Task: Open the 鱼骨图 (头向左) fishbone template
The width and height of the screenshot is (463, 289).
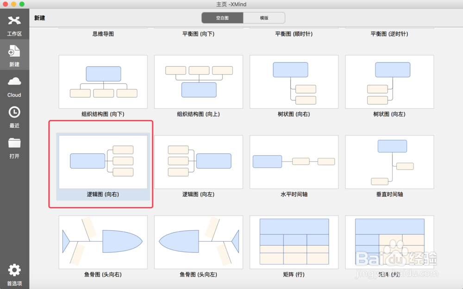Action: pyautogui.click(x=198, y=241)
